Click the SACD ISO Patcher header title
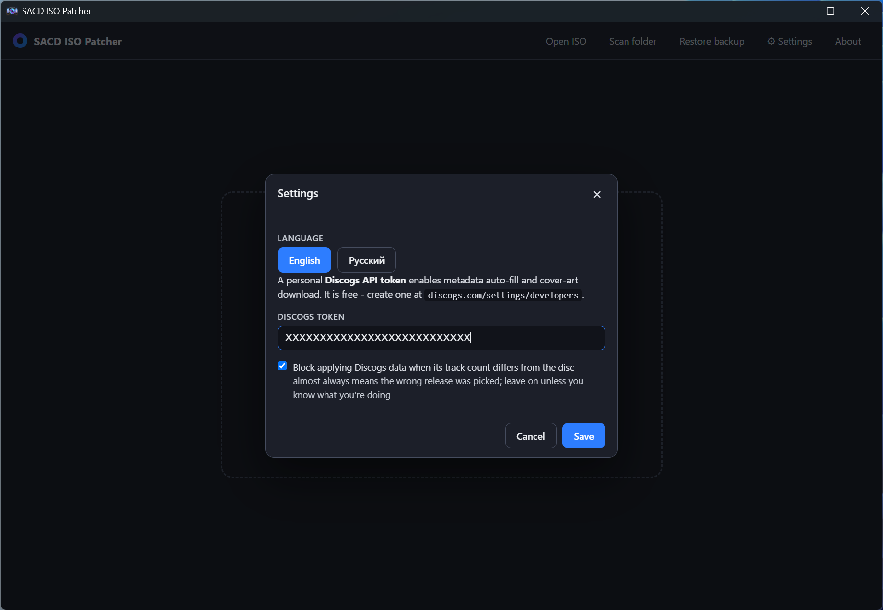This screenshot has height=610, width=883. click(x=78, y=41)
